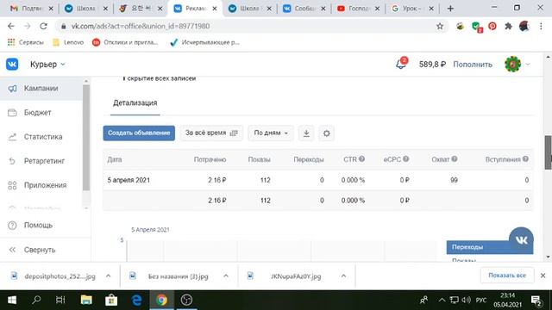Open the table settings gear icon
Viewport: 552px width, 310px height.
[326, 133]
